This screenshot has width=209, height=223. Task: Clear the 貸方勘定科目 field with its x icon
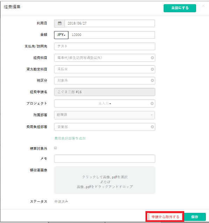(152, 69)
